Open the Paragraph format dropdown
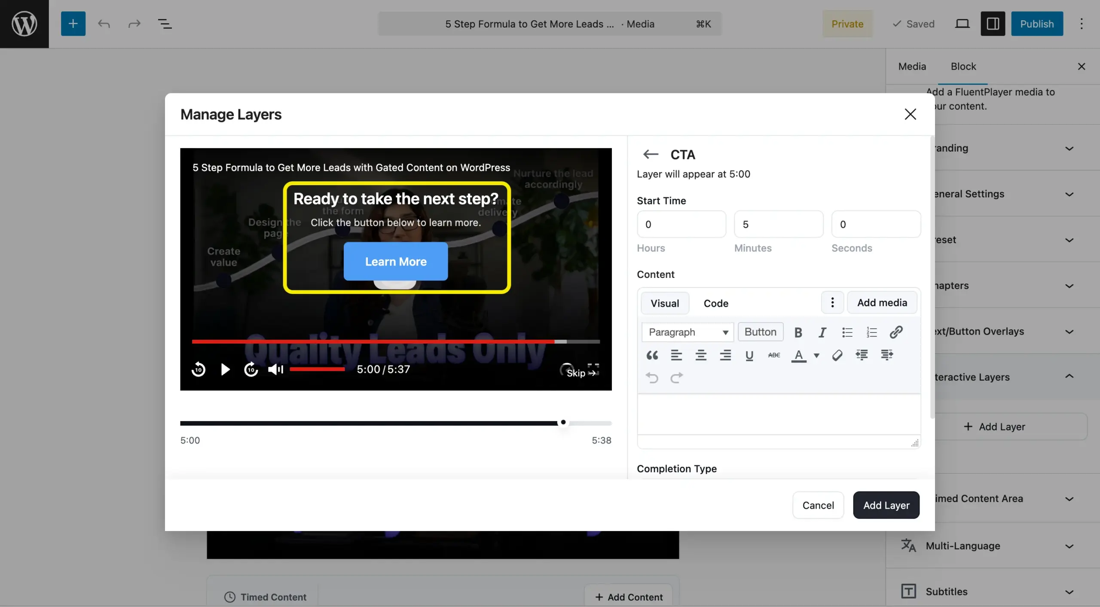The image size is (1100, 607). (687, 332)
